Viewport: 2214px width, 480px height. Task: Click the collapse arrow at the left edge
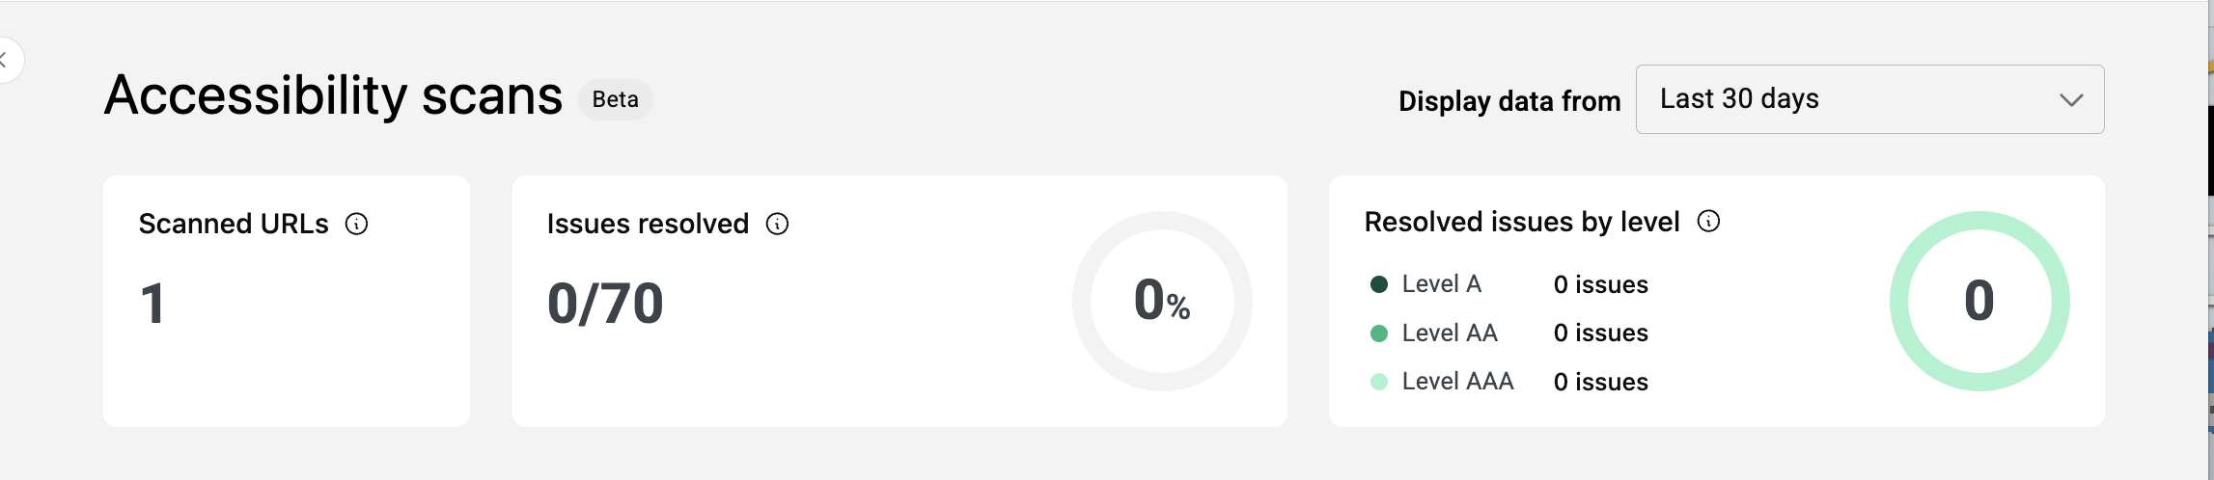coord(5,61)
